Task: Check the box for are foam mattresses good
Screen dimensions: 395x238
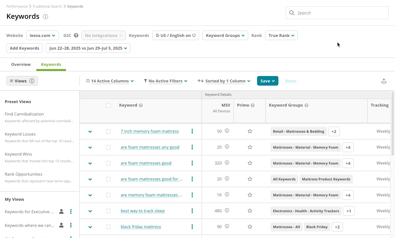Action: tap(108, 163)
